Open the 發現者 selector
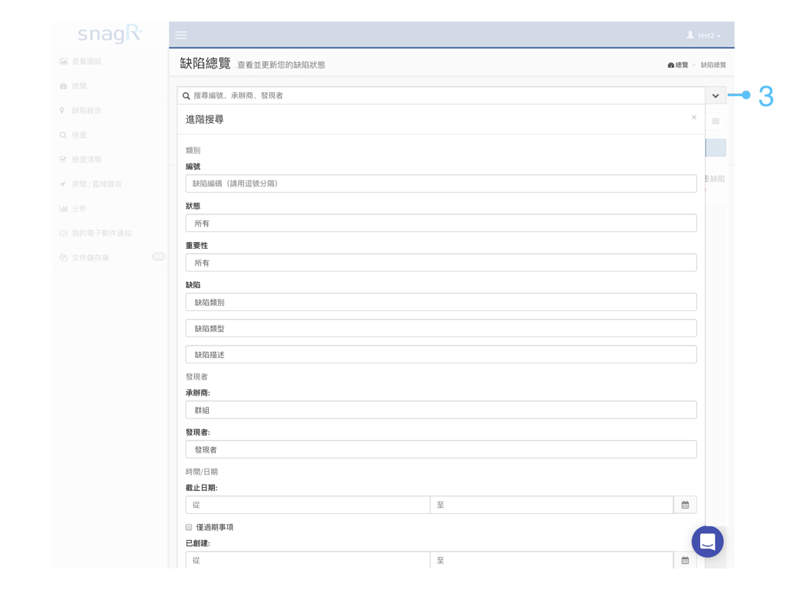This screenshot has height=590, width=786. (441, 450)
